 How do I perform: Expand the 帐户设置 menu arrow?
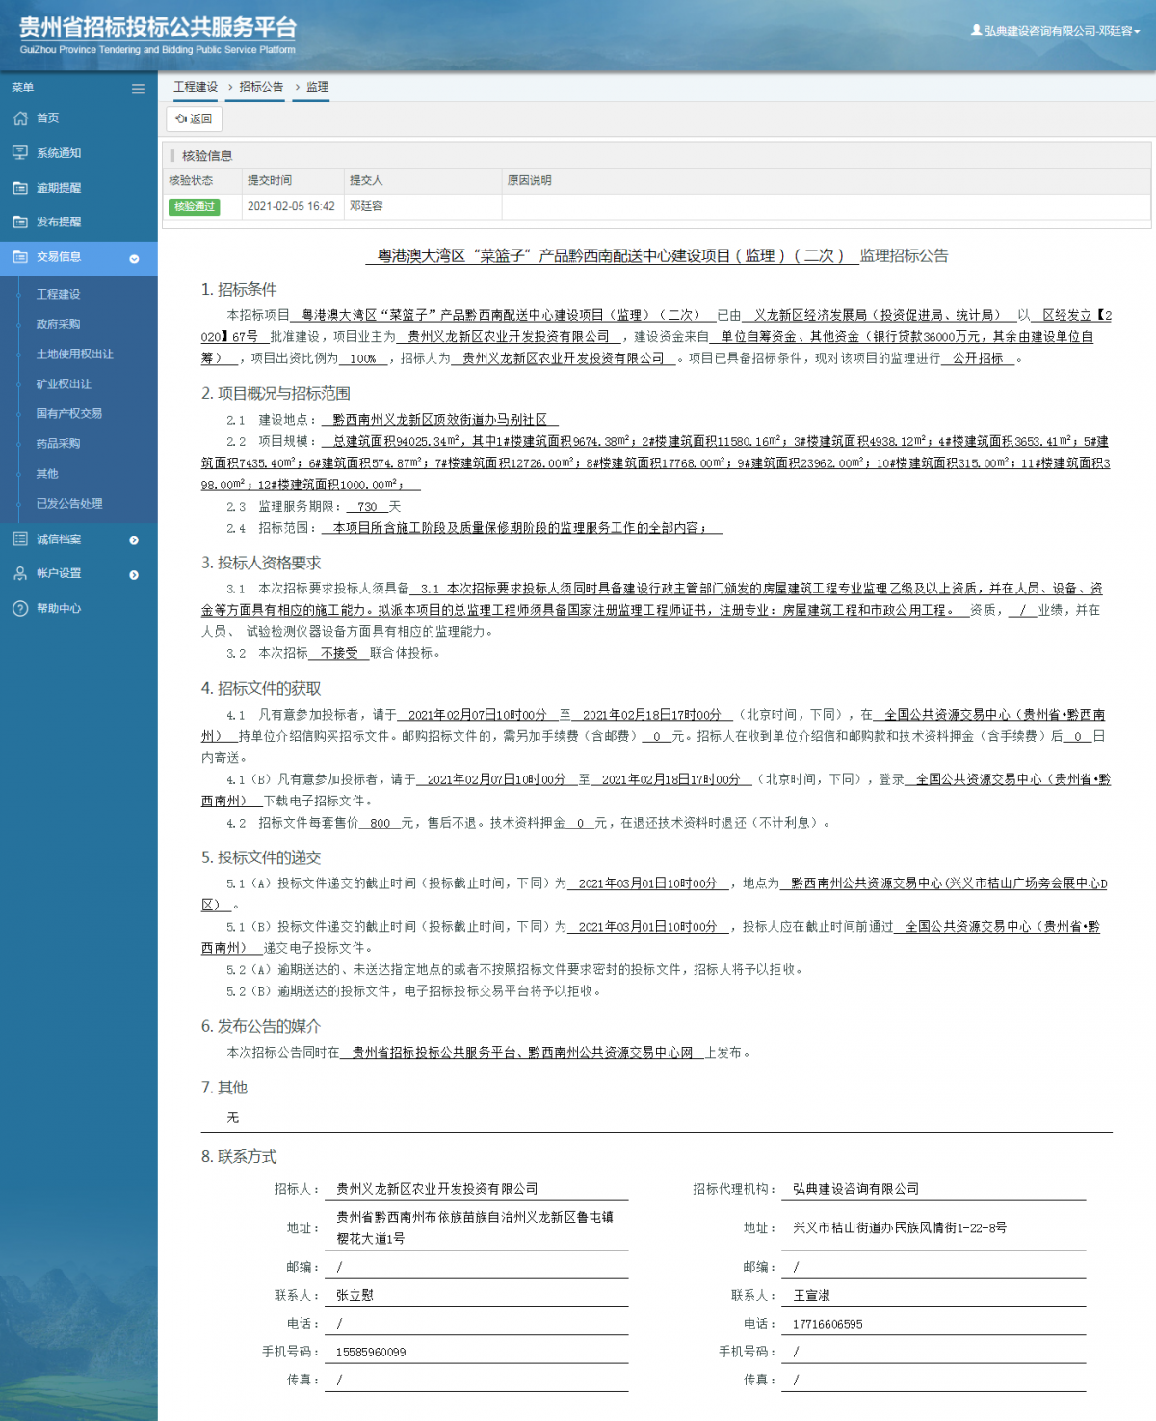[x=133, y=574]
